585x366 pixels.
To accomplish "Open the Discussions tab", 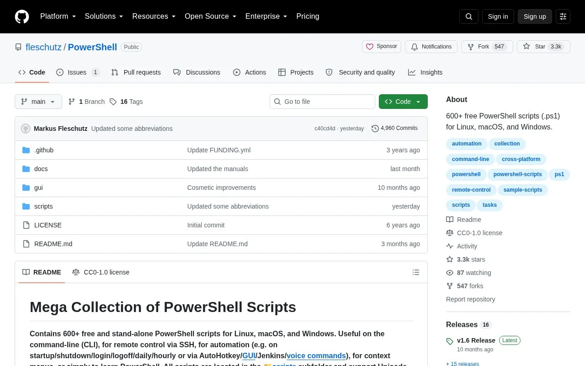I will (x=197, y=72).
